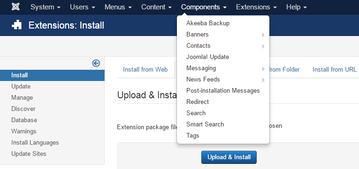Open the Menus dropdown menu
This screenshot has width=359, height=169.
click(x=118, y=7)
